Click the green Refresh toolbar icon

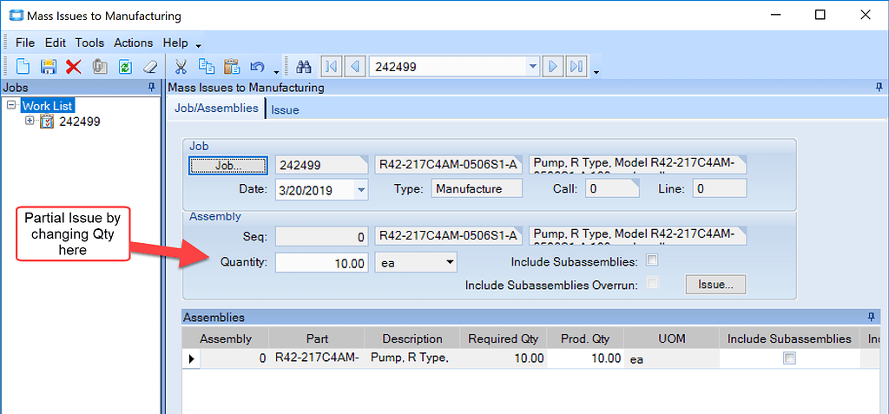click(x=125, y=67)
